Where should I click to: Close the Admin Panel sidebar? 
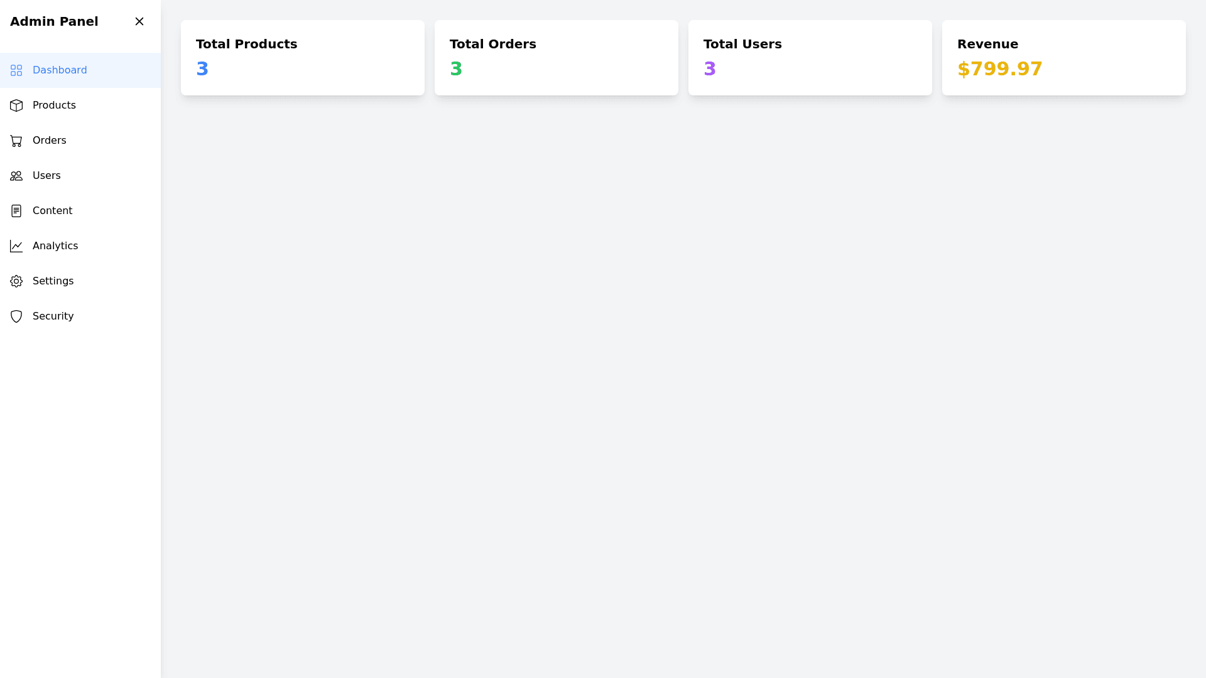[x=139, y=21]
